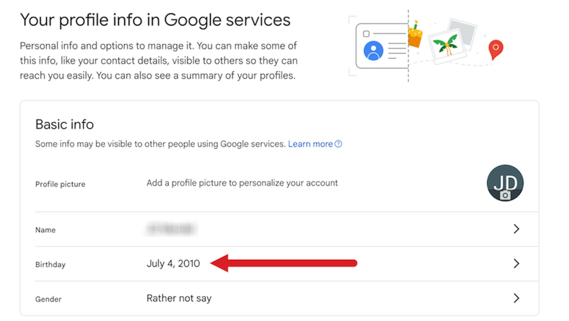Click the JD profile avatar
Screen dimensions: 569x321
[x=505, y=183]
